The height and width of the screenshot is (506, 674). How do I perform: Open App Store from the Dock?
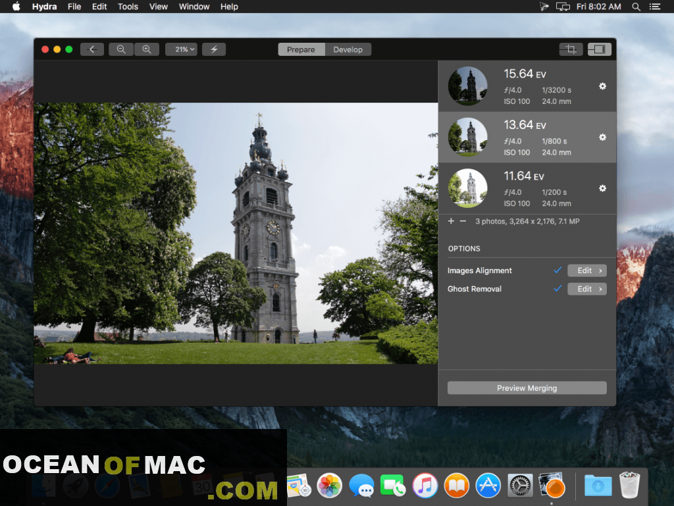(488, 486)
